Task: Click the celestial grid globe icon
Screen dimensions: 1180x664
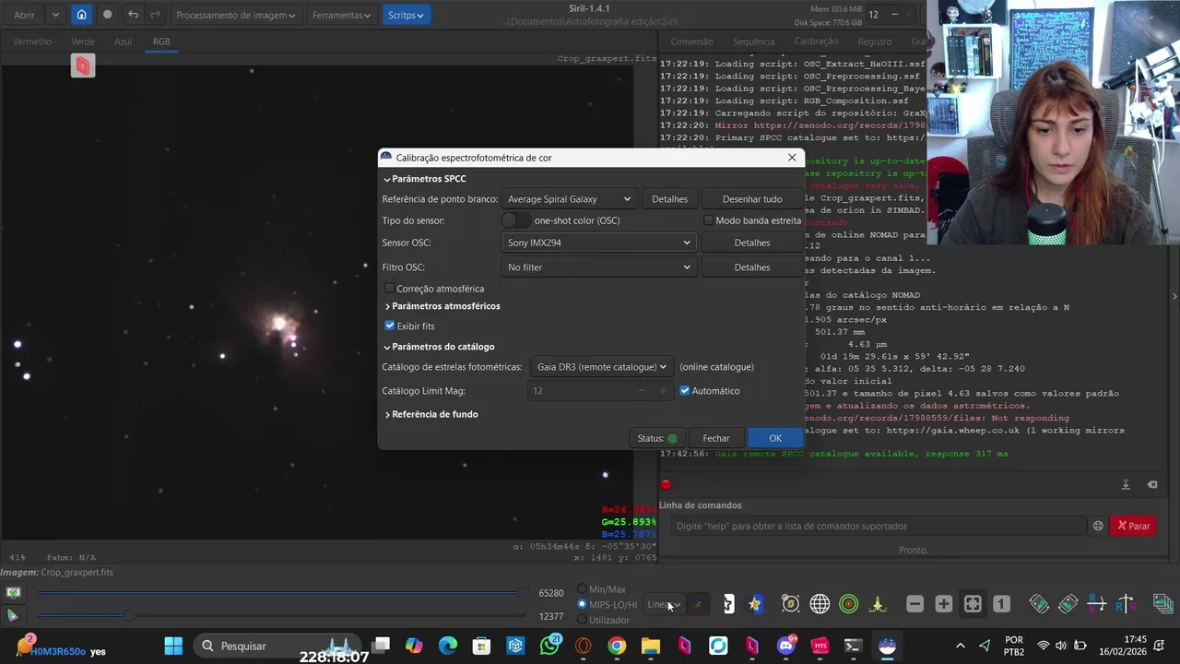Action: click(x=820, y=604)
